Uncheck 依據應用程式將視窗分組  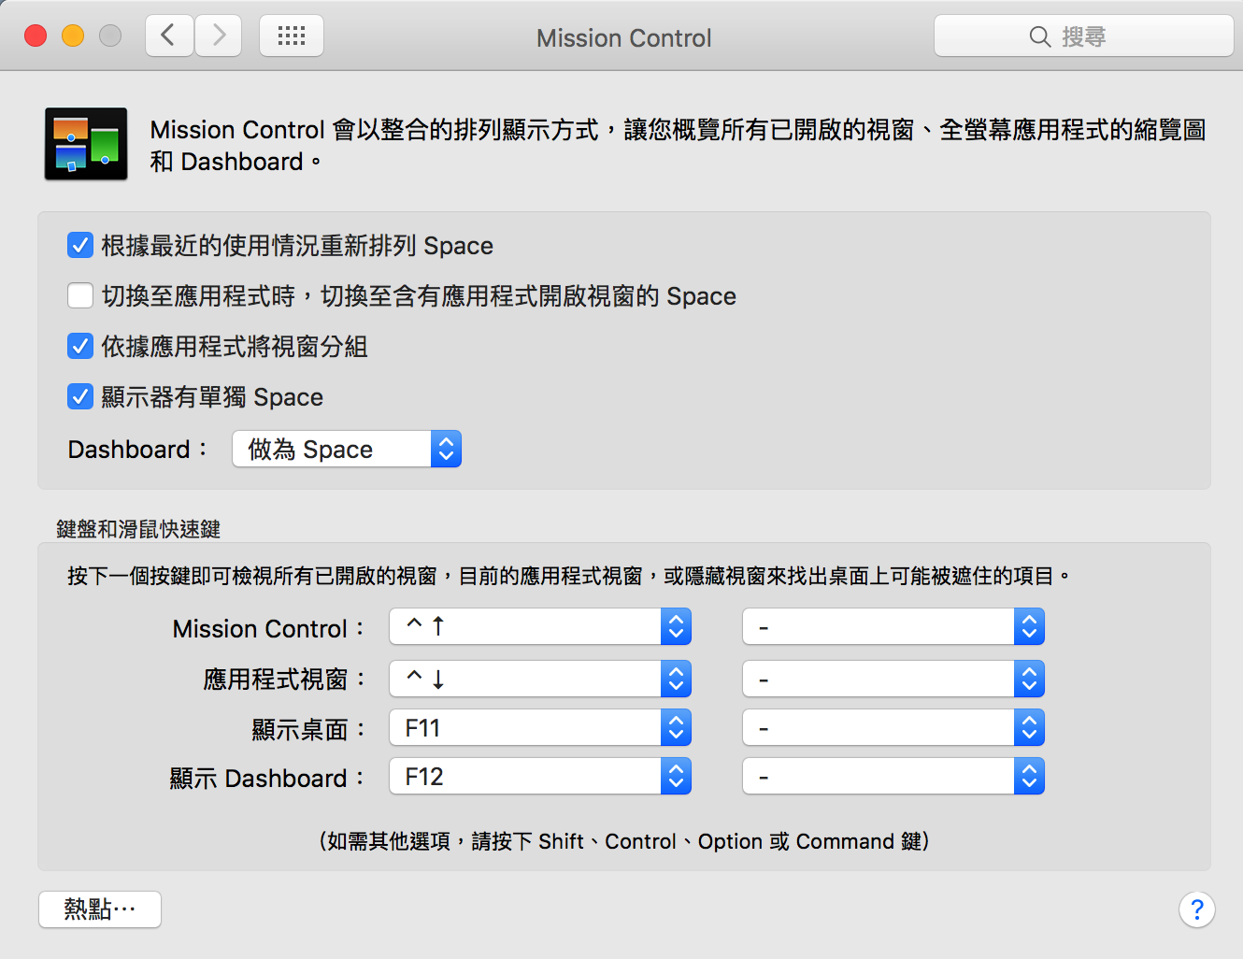(80, 347)
